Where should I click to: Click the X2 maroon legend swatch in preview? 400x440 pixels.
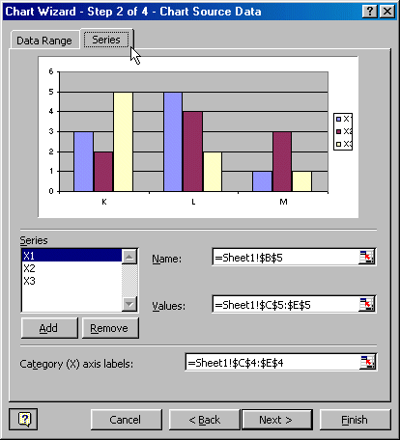338,132
